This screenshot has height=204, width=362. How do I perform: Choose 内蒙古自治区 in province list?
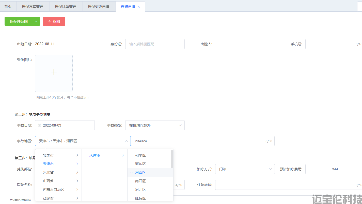click(x=58, y=190)
